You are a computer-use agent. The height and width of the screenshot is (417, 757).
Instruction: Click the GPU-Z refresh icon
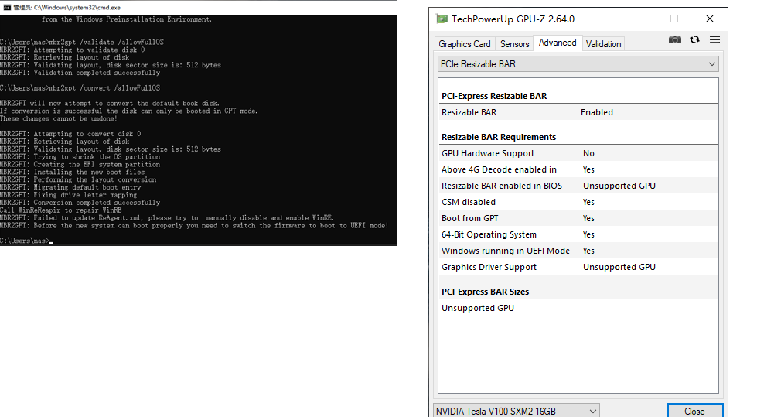point(694,40)
